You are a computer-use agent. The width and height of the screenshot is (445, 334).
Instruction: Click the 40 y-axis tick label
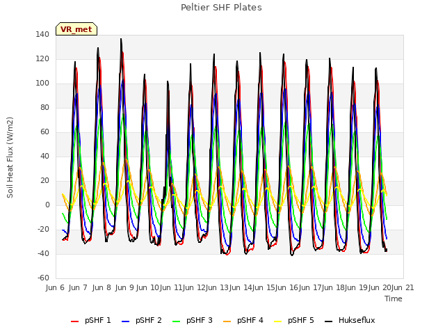click(44, 157)
